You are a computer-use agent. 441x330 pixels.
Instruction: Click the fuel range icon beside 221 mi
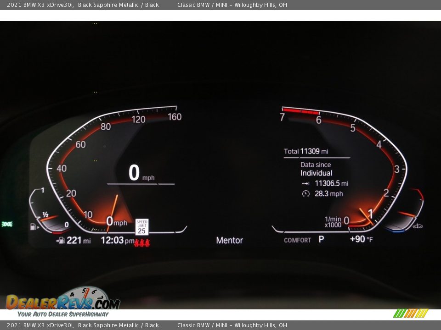(x=61, y=240)
